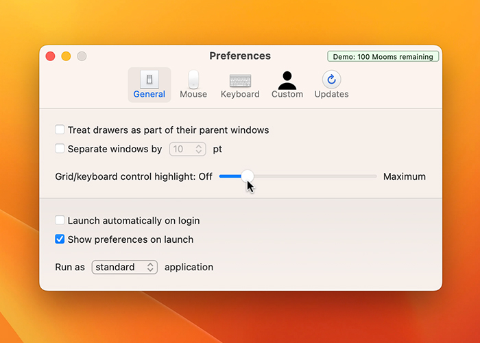Viewport: 480px width, 343px height.
Task: Click the Separate windows pt stepper arrows
Action: [199, 149]
